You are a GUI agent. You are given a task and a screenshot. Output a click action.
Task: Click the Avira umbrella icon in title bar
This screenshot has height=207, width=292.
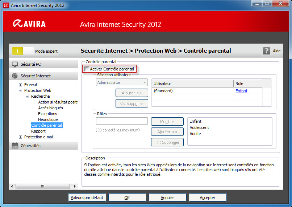6,5
